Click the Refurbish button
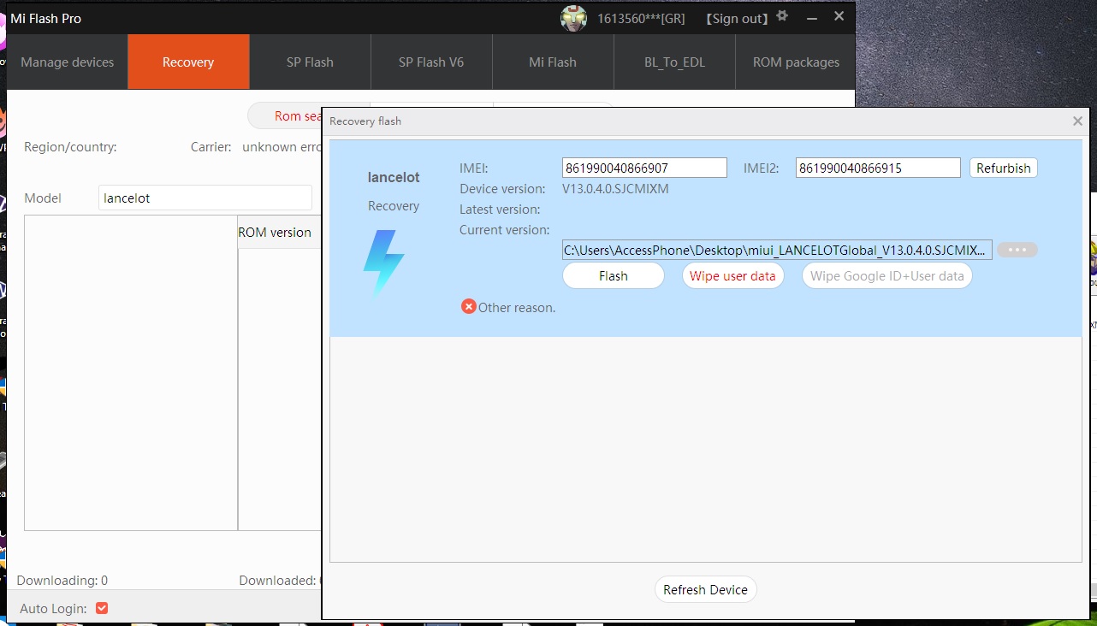Image resolution: width=1097 pixels, height=626 pixels. pos(1003,168)
